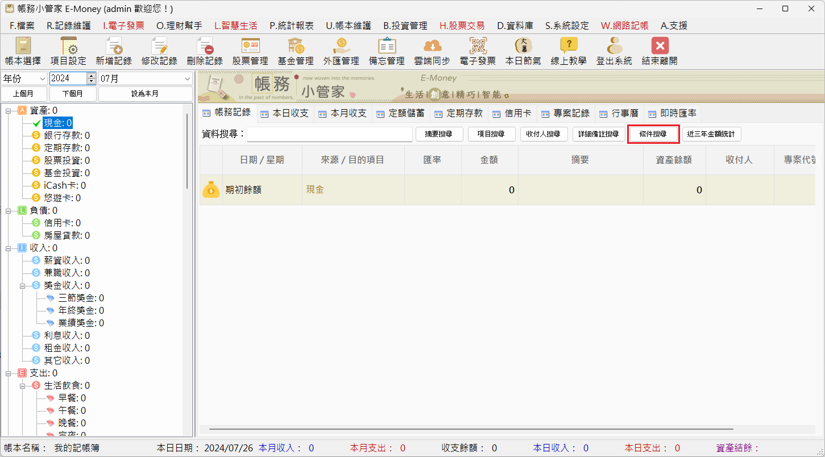Click the 資料搜尋 input field

point(330,134)
